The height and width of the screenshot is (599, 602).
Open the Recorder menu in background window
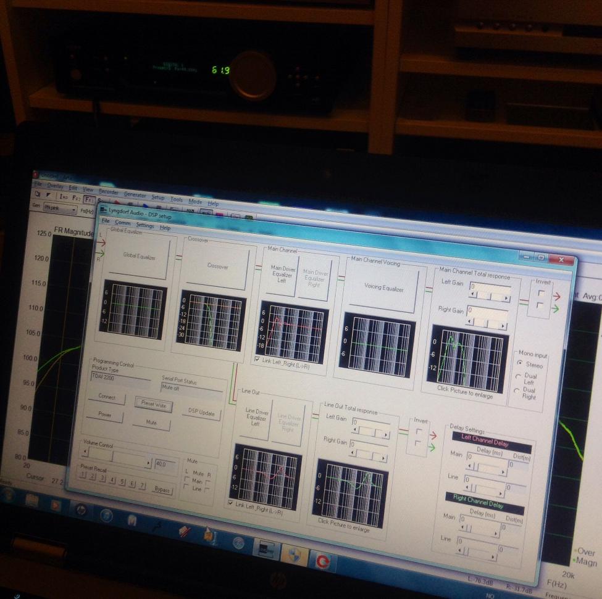coord(108,192)
